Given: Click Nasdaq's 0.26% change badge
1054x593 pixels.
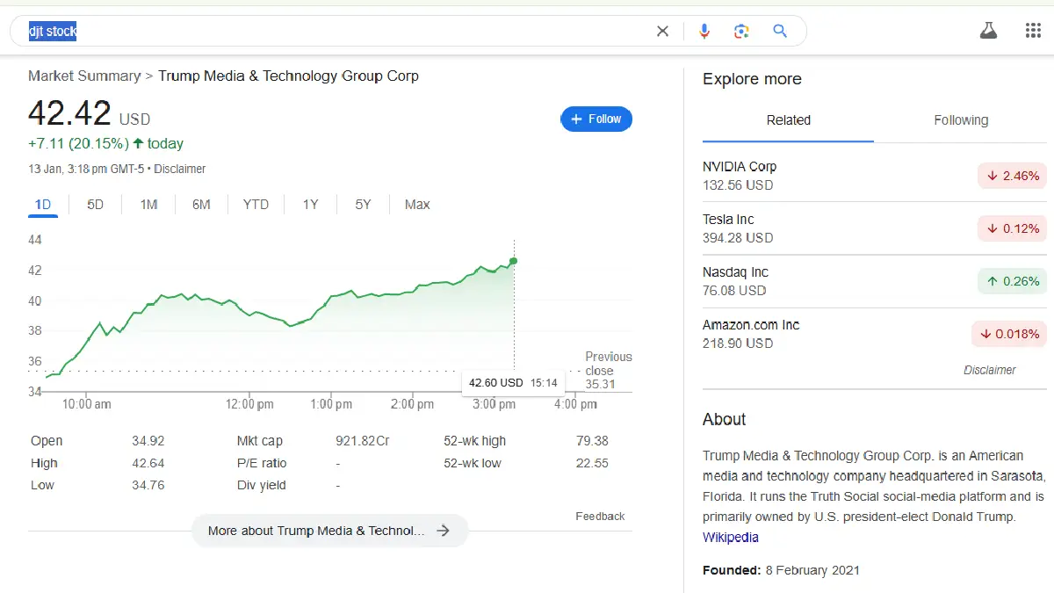Looking at the screenshot, I should [x=1013, y=281].
